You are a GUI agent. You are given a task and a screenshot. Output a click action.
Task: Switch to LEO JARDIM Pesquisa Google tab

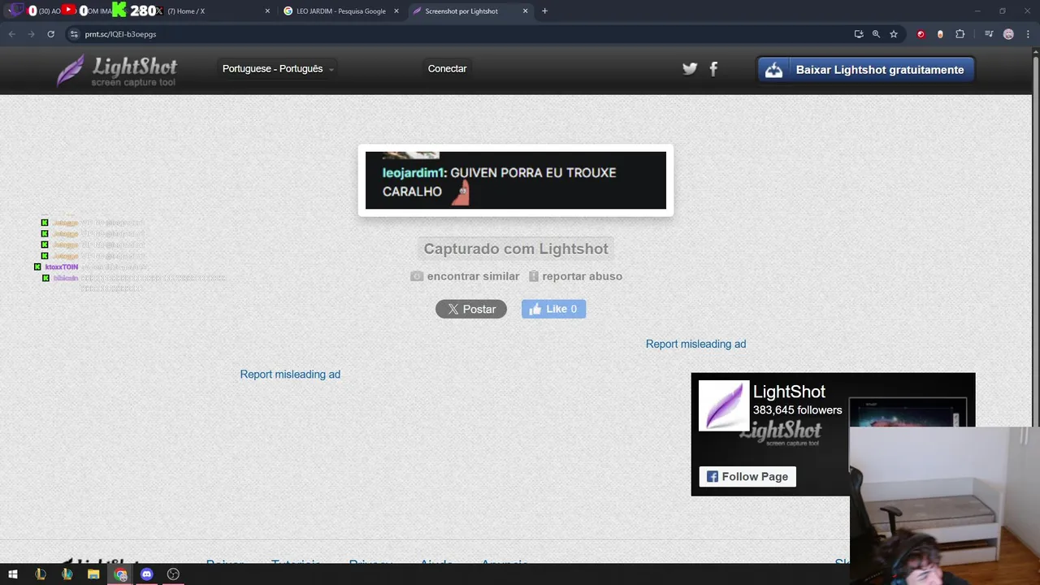(341, 11)
